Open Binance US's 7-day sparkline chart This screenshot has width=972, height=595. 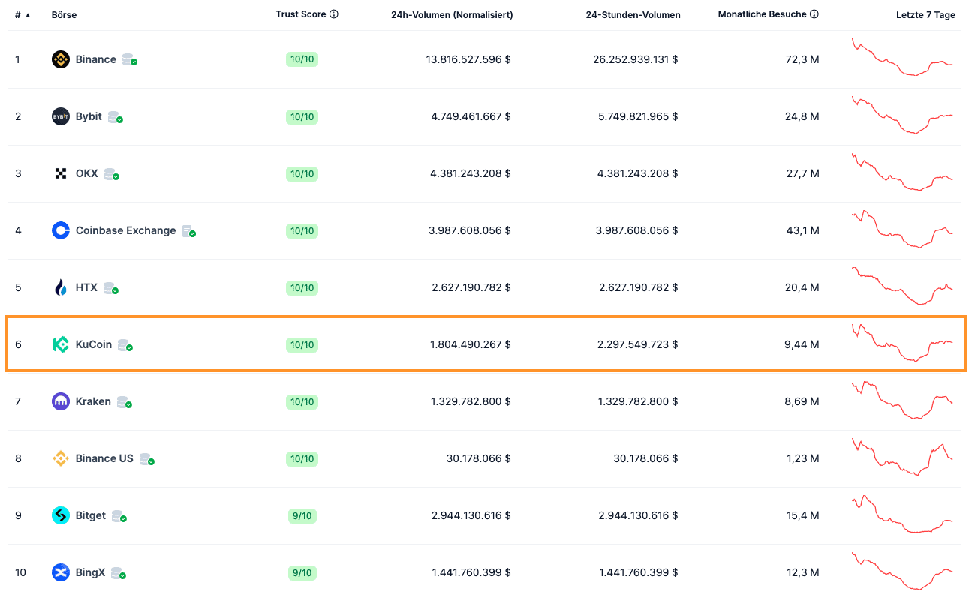pyautogui.click(x=902, y=457)
